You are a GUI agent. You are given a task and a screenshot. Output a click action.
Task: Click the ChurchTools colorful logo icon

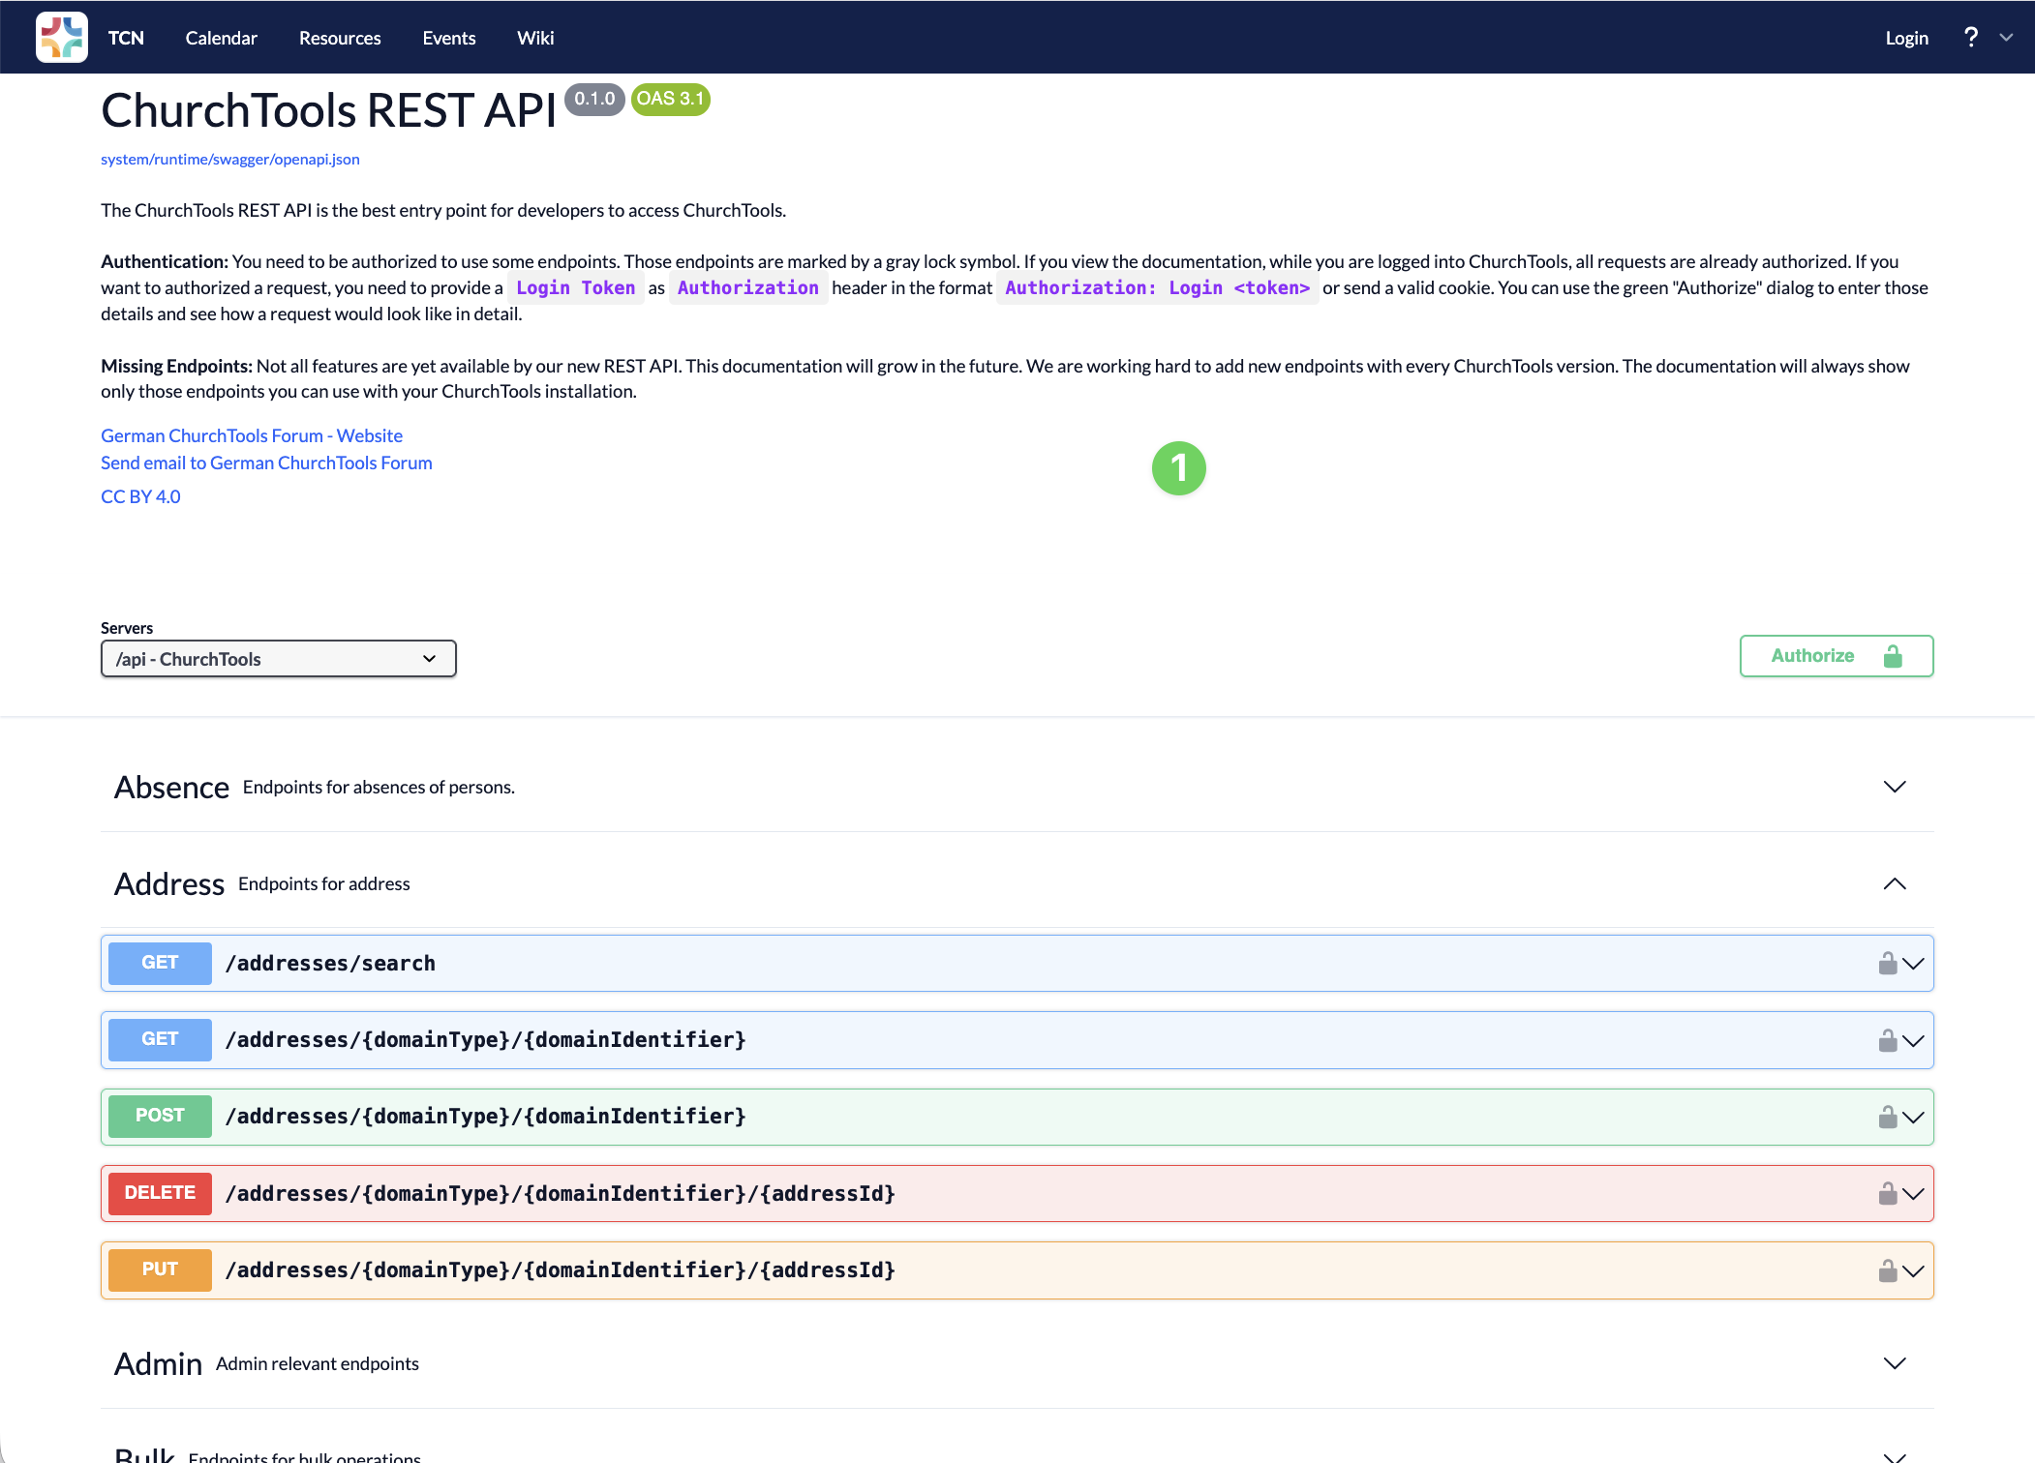tap(62, 38)
